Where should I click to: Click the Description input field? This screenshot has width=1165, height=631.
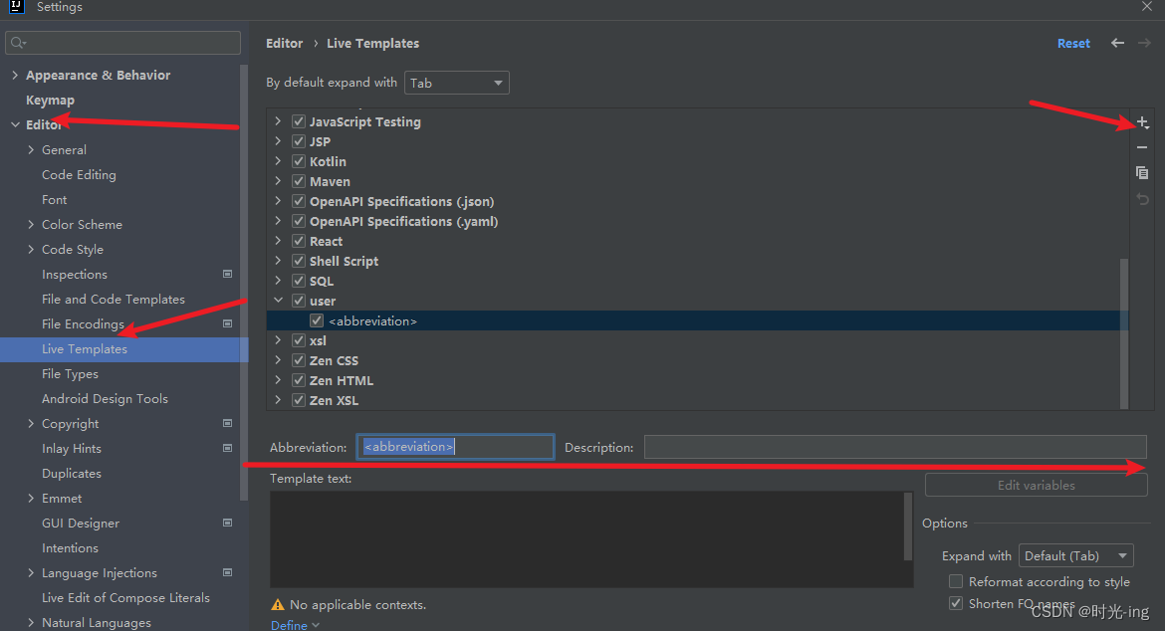tap(894, 447)
